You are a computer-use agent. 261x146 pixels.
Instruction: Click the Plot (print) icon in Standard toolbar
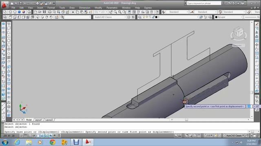[50, 12]
